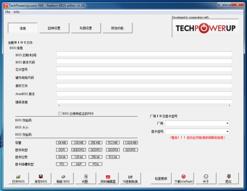Screen dimensions: 247x191
Task: Exit the program via 退出 button
Action: point(228,178)
